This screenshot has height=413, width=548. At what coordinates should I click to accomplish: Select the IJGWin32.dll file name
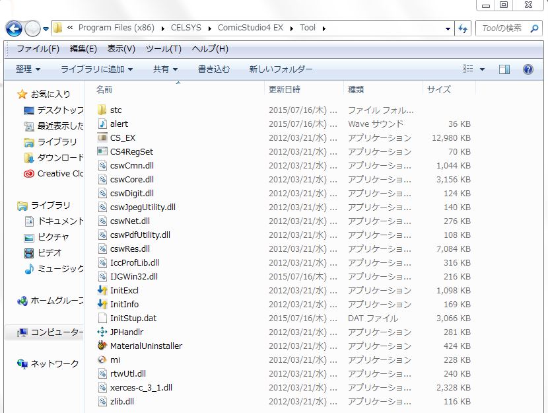pos(134,277)
